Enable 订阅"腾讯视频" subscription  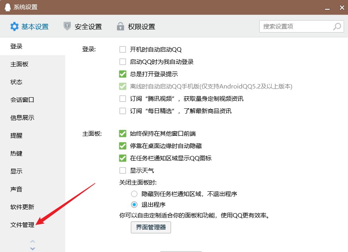point(123,98)
